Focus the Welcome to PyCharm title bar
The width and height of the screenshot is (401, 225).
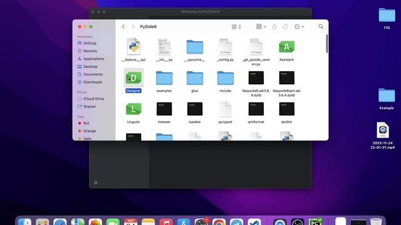tap(200, 11)
